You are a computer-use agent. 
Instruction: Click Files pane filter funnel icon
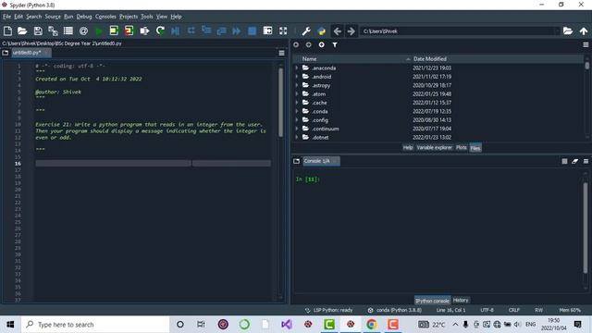(x=335, y=44)
